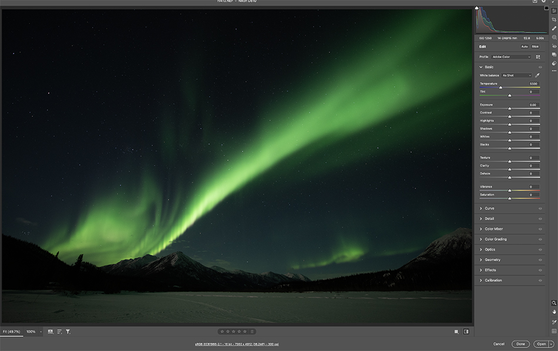This screenshot has height=351, width=558.
Task: Select the Zoom magnifier tool
Action: [554, 303]
